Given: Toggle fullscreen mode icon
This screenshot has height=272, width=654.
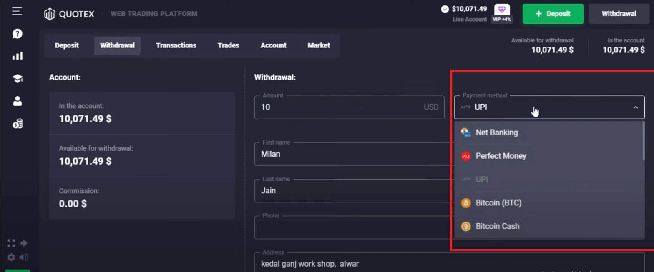Looking at the screenshot, I should click(11, 243).
